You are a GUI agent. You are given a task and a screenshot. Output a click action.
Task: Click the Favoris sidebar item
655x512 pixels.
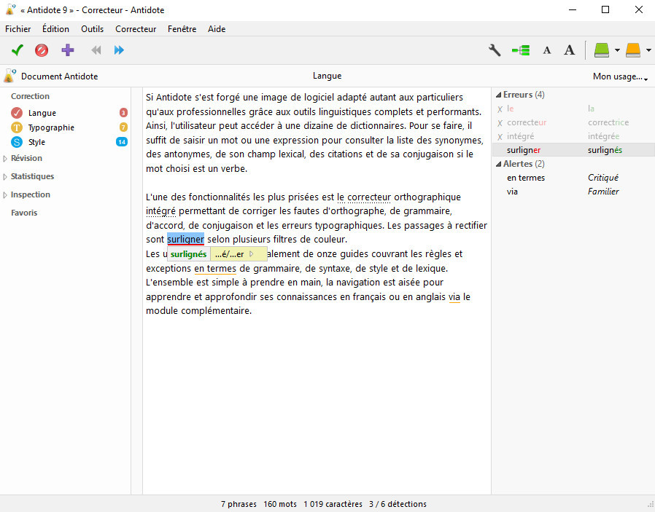click(x=24, y=213)
